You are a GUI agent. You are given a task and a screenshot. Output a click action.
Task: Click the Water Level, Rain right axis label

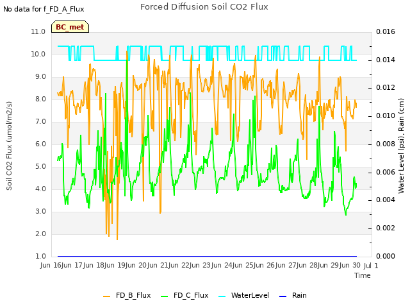[x=401, y=146]
